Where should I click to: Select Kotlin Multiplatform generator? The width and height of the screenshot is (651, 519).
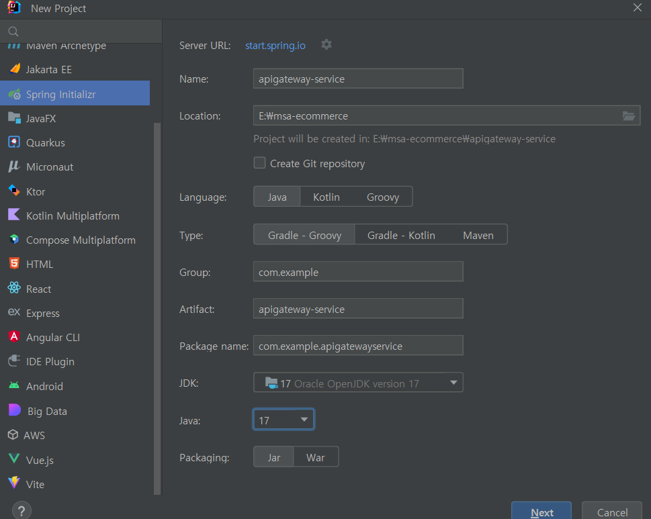[75, 216]
